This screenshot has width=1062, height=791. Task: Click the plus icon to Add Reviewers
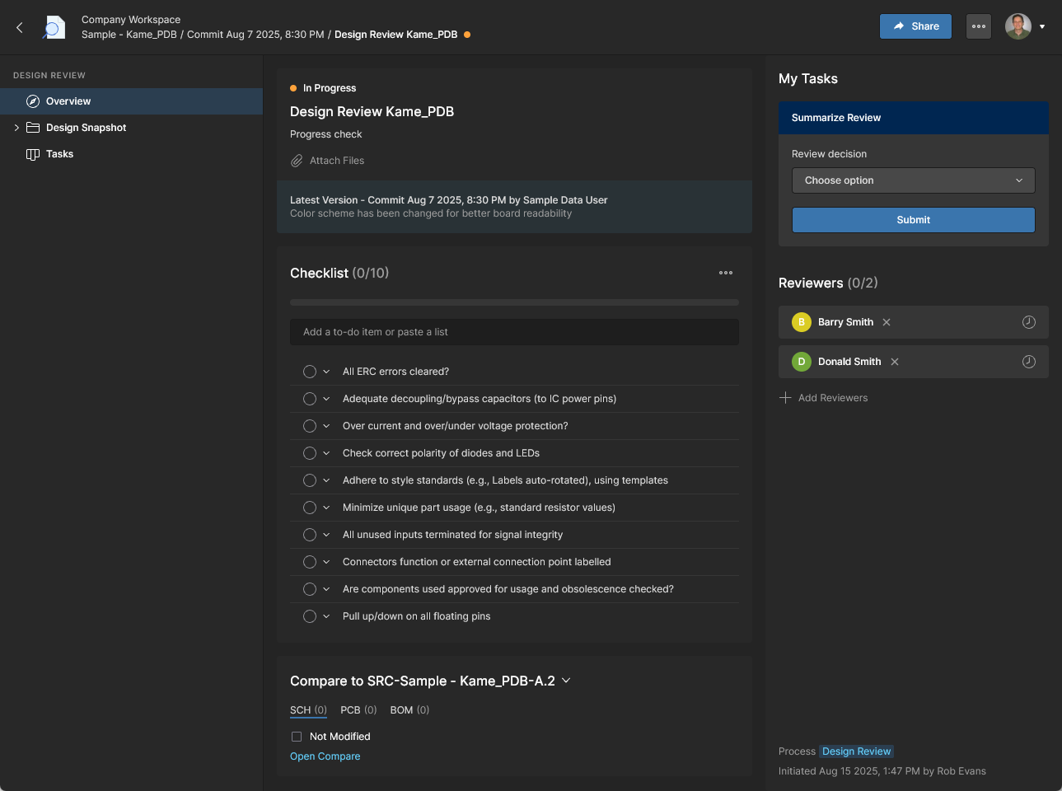[x=785, y=398]
